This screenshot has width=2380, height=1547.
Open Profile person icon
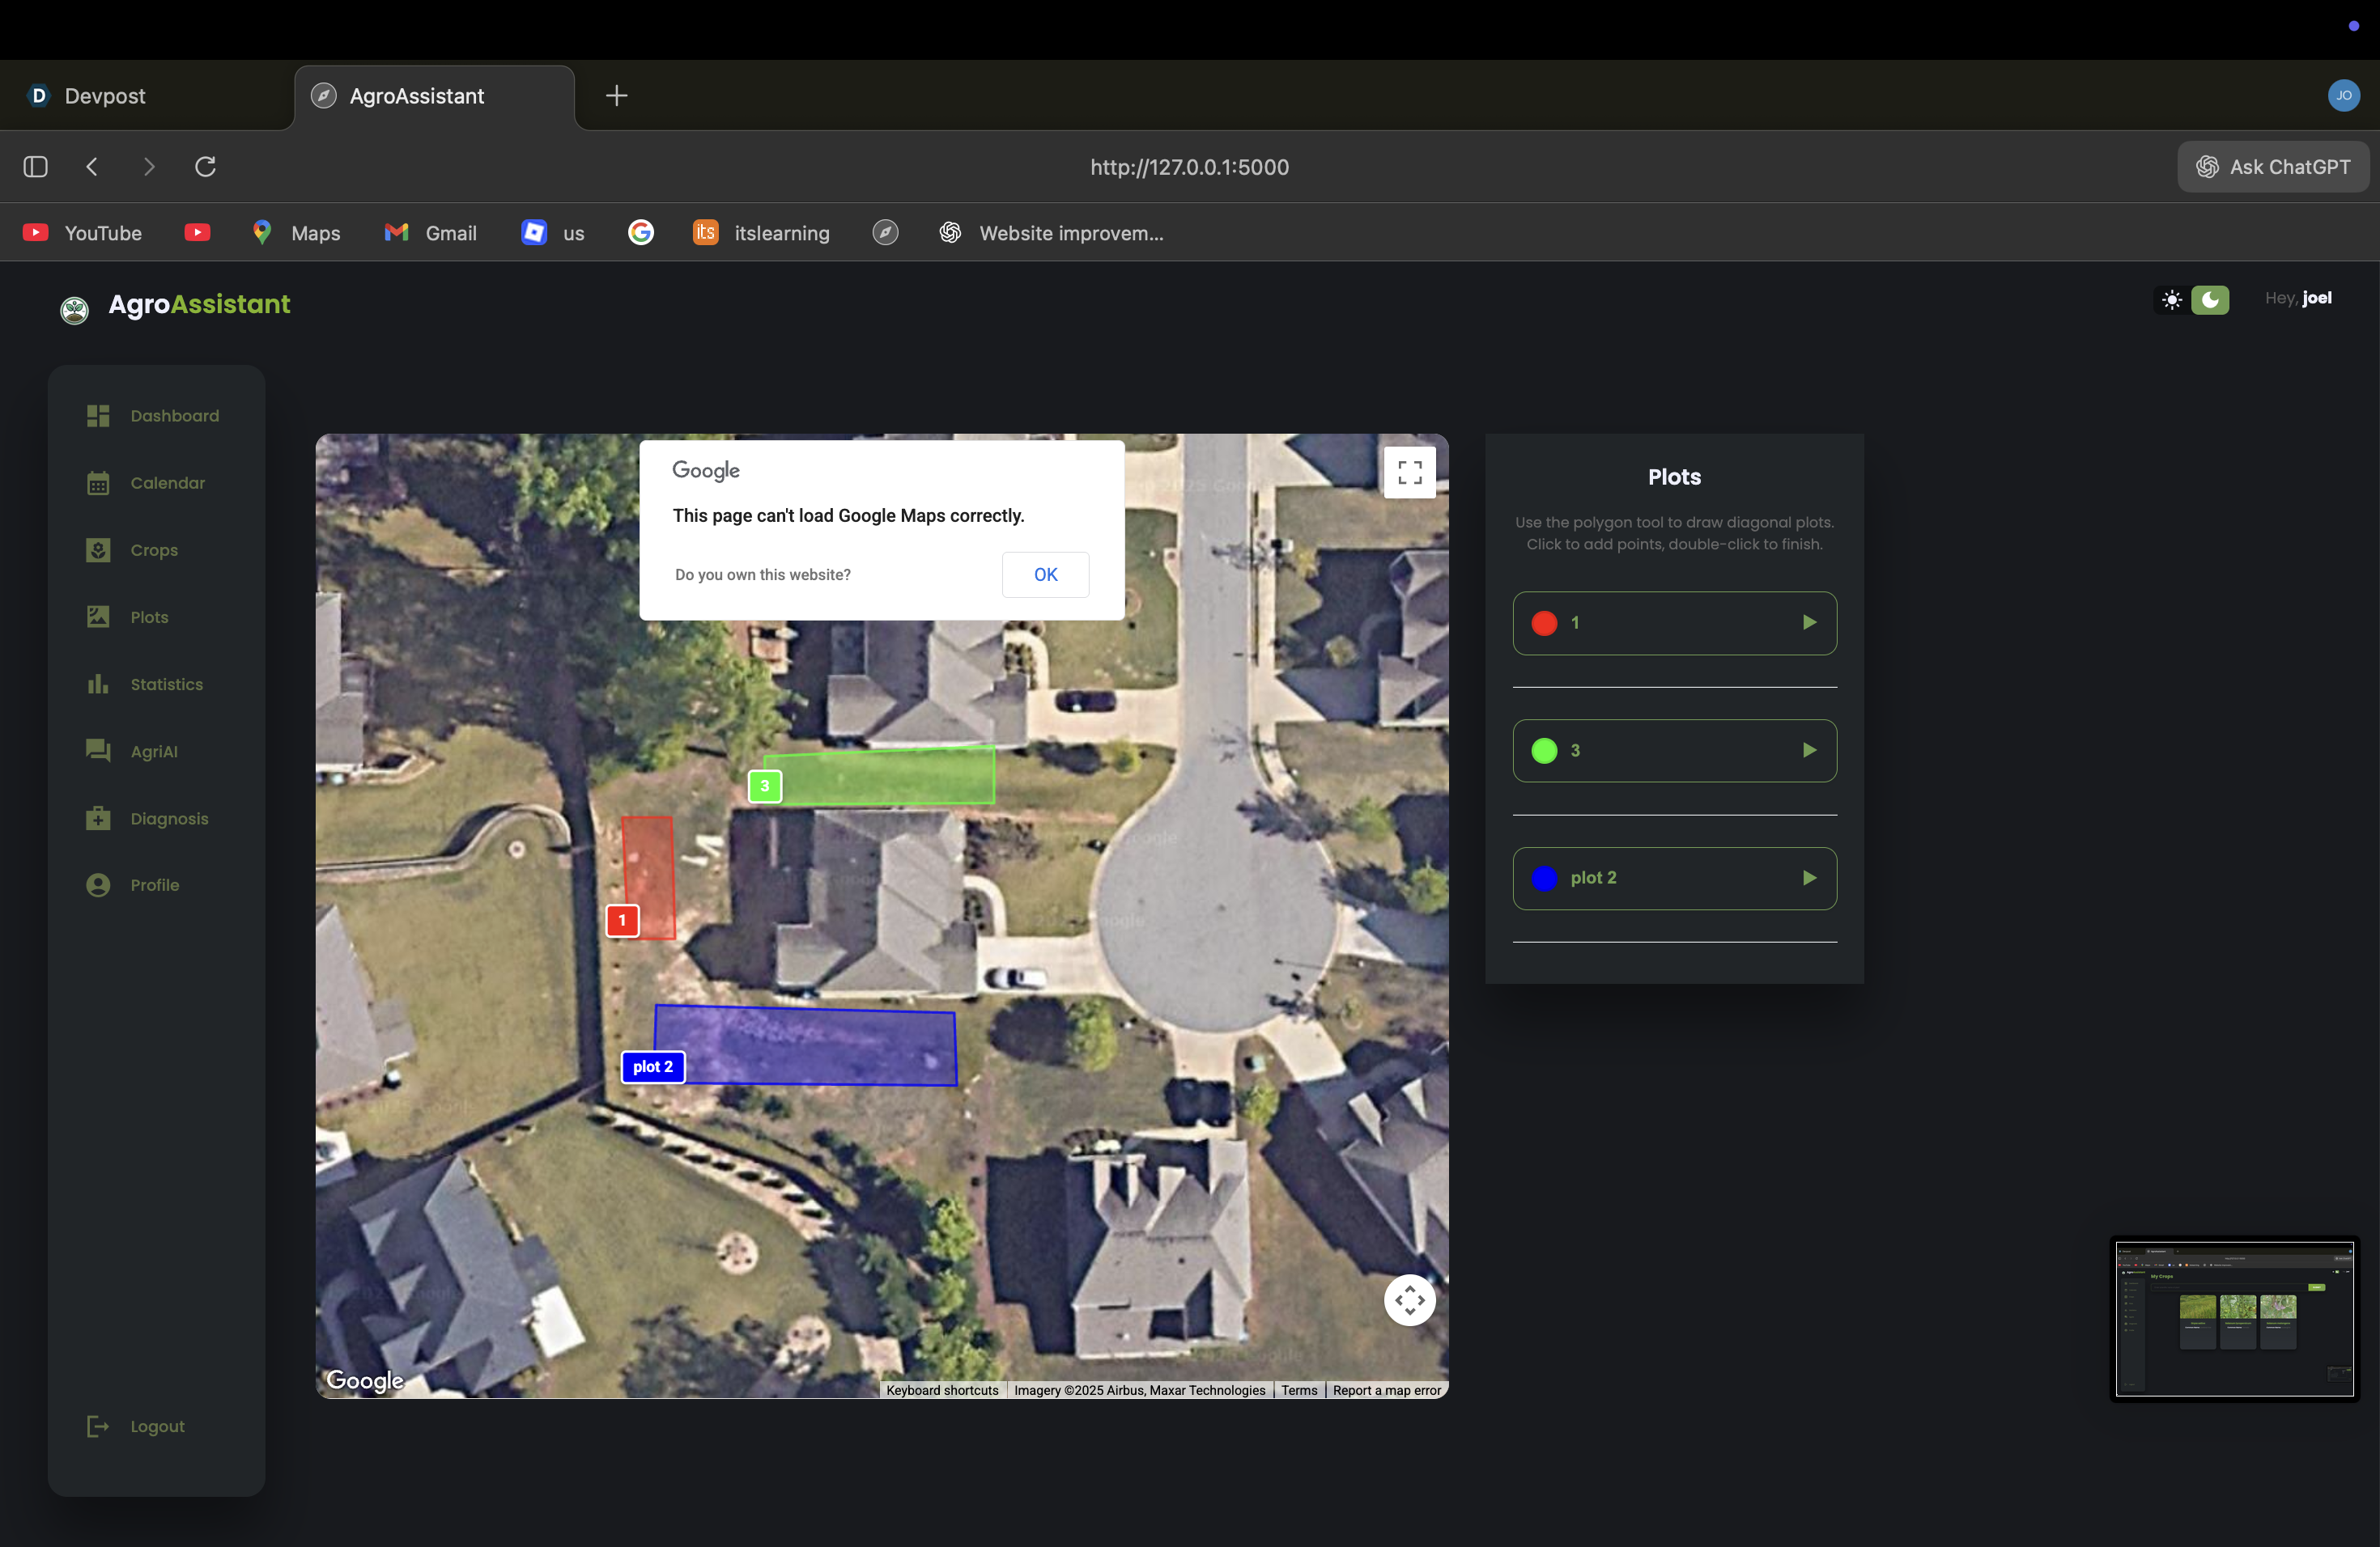(x=98, y=885)
